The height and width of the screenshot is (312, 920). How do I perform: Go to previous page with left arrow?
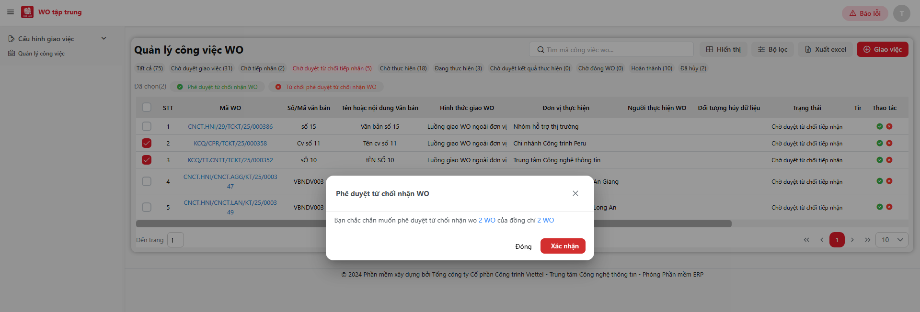coord(822,240)
